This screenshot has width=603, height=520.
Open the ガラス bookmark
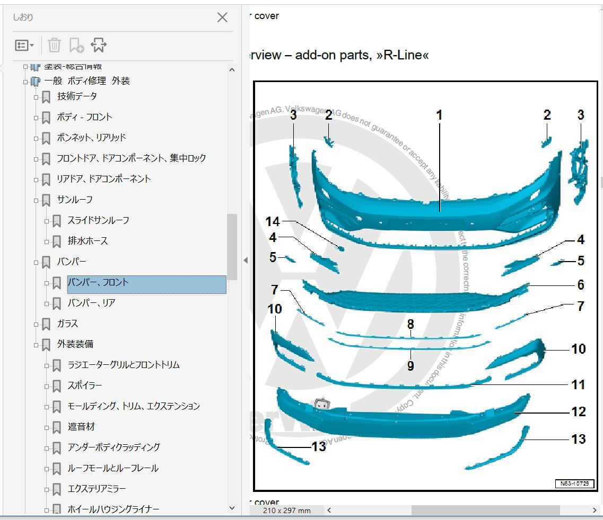pyautogui.click(x=68, y=324)
